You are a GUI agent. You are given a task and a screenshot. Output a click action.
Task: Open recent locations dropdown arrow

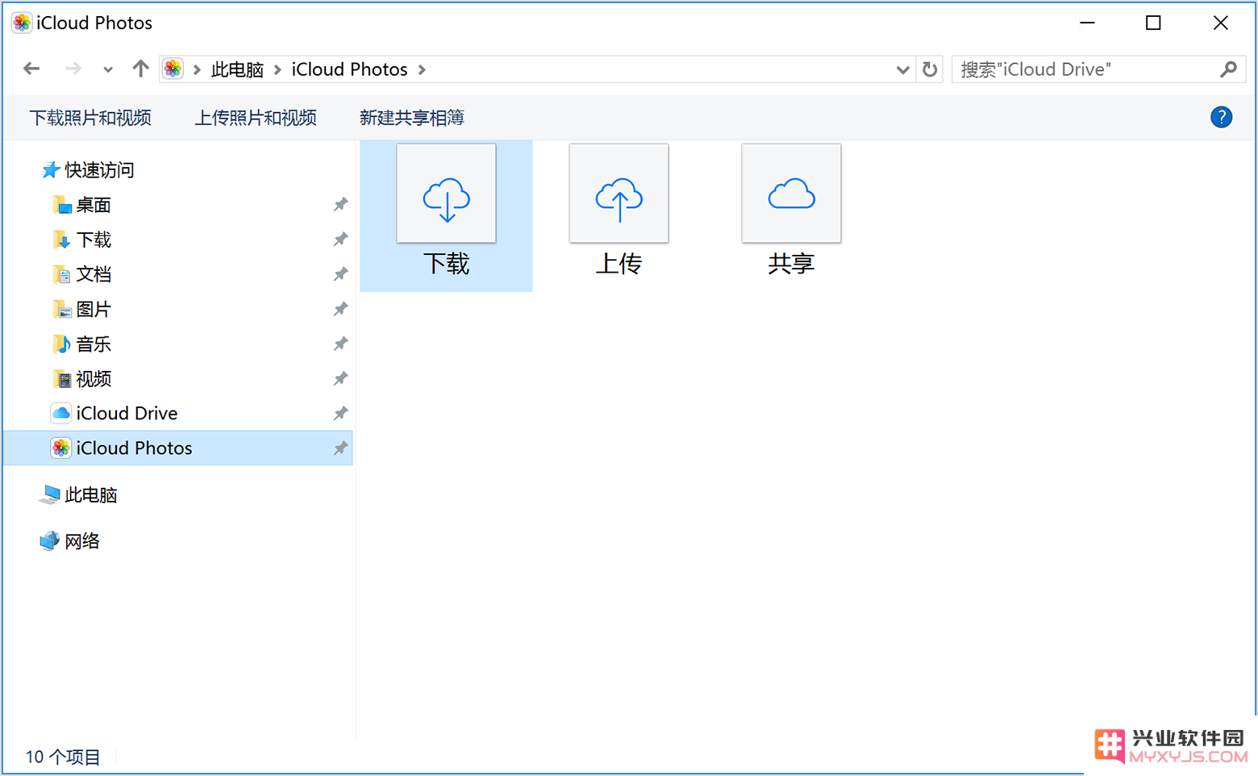pyautogui.click(x=107, y=70)
